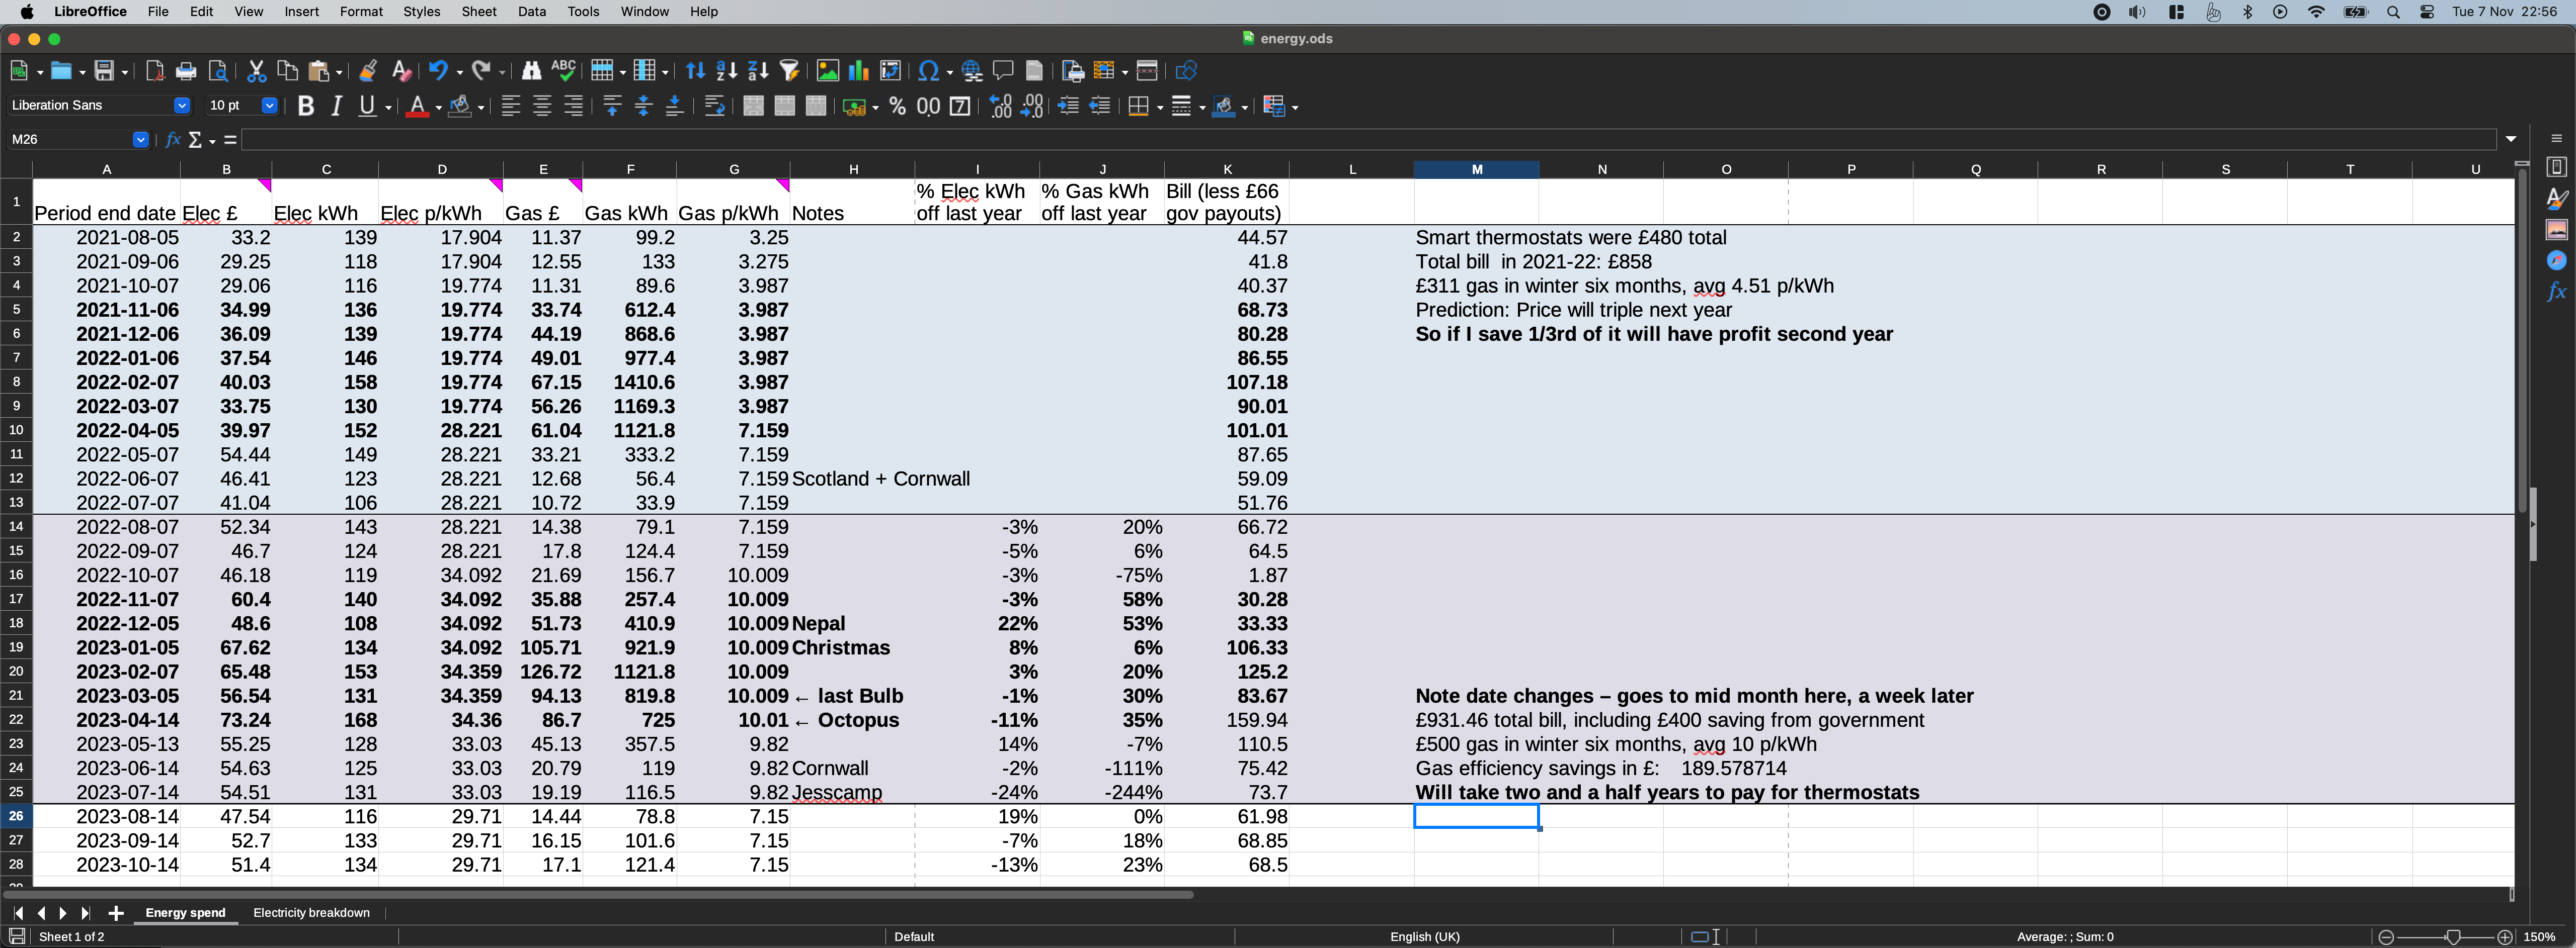The height and width of the screenshot is (948, 2576).
Task: Open the sidebar Gallery panel
Action: pos(2557,230)
